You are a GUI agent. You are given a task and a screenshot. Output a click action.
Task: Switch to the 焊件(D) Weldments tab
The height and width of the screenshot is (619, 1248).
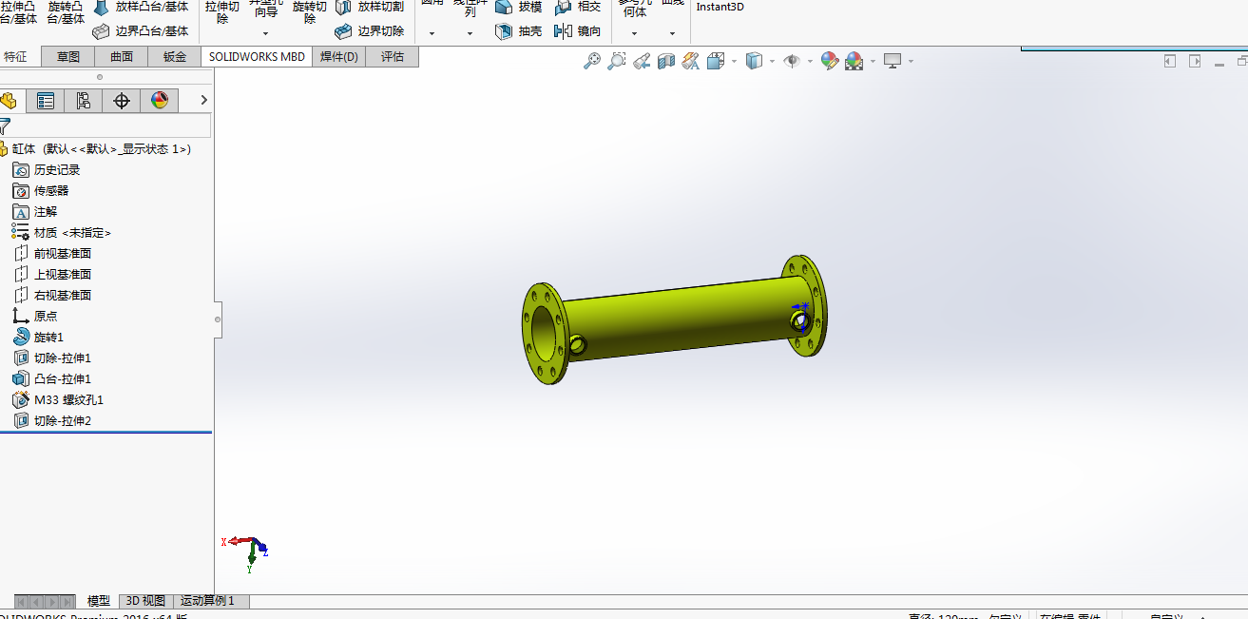(339, 56)
